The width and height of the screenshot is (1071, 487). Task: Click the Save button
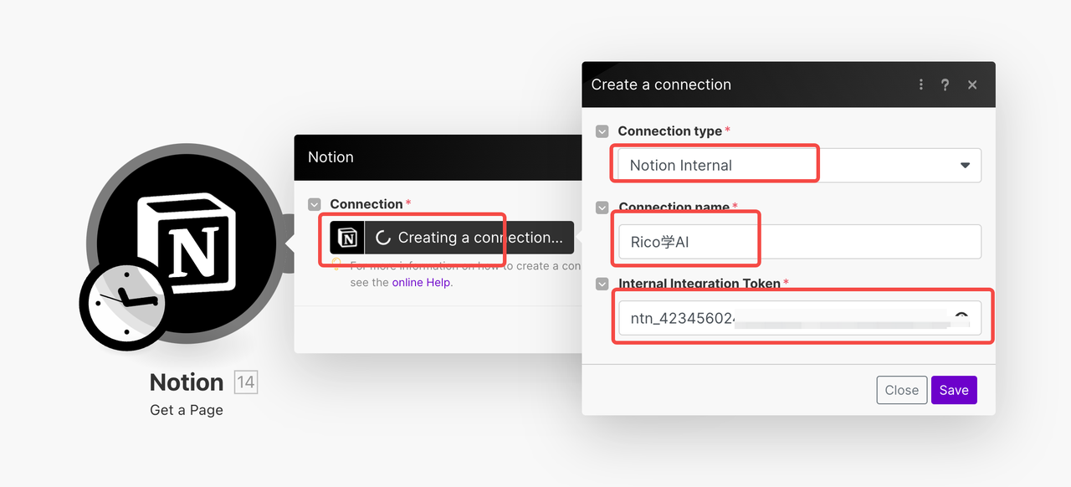[x=953, y=390]
